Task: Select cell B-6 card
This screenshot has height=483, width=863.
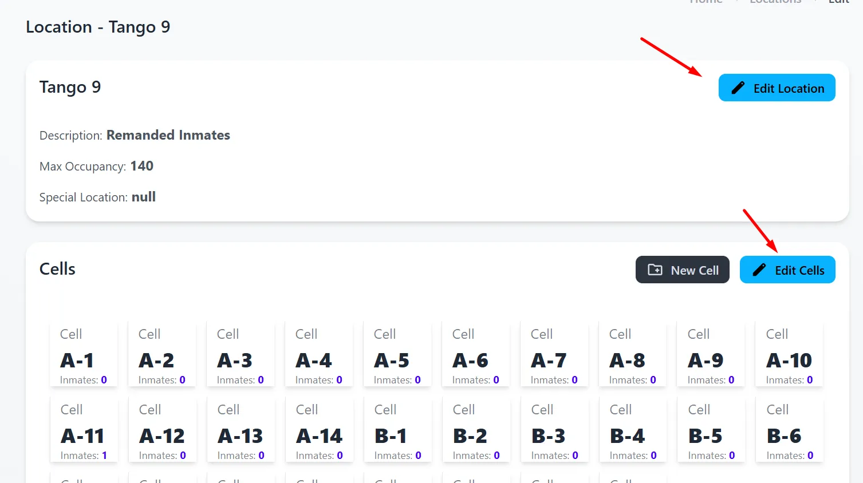Action: point(790,430)
